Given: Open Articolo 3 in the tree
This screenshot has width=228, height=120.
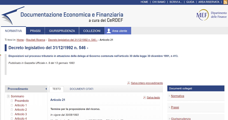Looking at the screenshot, I should point(21,114).
